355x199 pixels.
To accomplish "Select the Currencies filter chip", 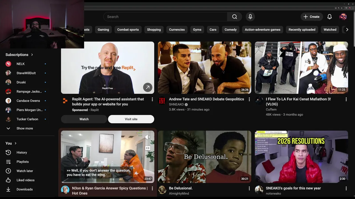I will tap(177, 30).
